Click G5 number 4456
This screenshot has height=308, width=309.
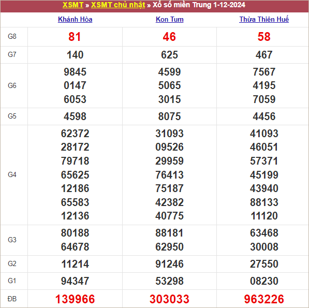pyautogui.click(x=264, y=116)
